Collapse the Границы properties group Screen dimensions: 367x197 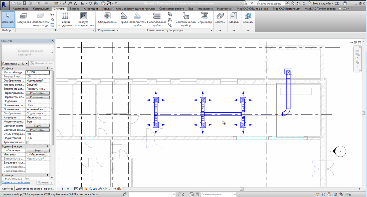click(x=48, y=175)
